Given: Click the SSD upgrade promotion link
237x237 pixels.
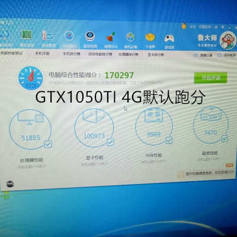Looking at the screenshot, I should coord(210,173).
